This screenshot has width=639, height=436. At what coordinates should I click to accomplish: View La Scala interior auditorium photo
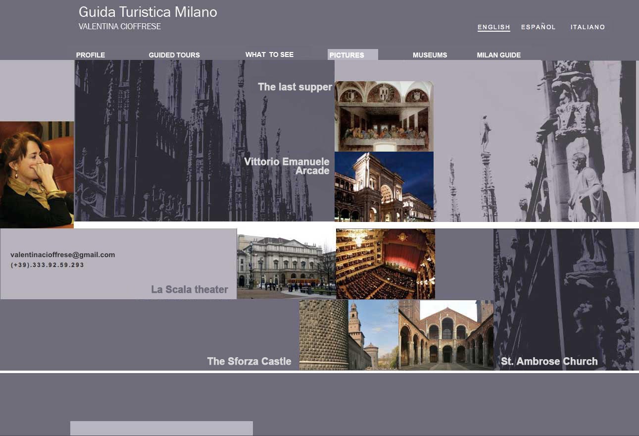(385, 264)
